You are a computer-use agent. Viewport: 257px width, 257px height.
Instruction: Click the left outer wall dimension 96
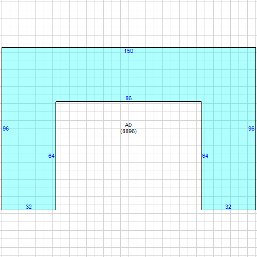coord(6,128)
